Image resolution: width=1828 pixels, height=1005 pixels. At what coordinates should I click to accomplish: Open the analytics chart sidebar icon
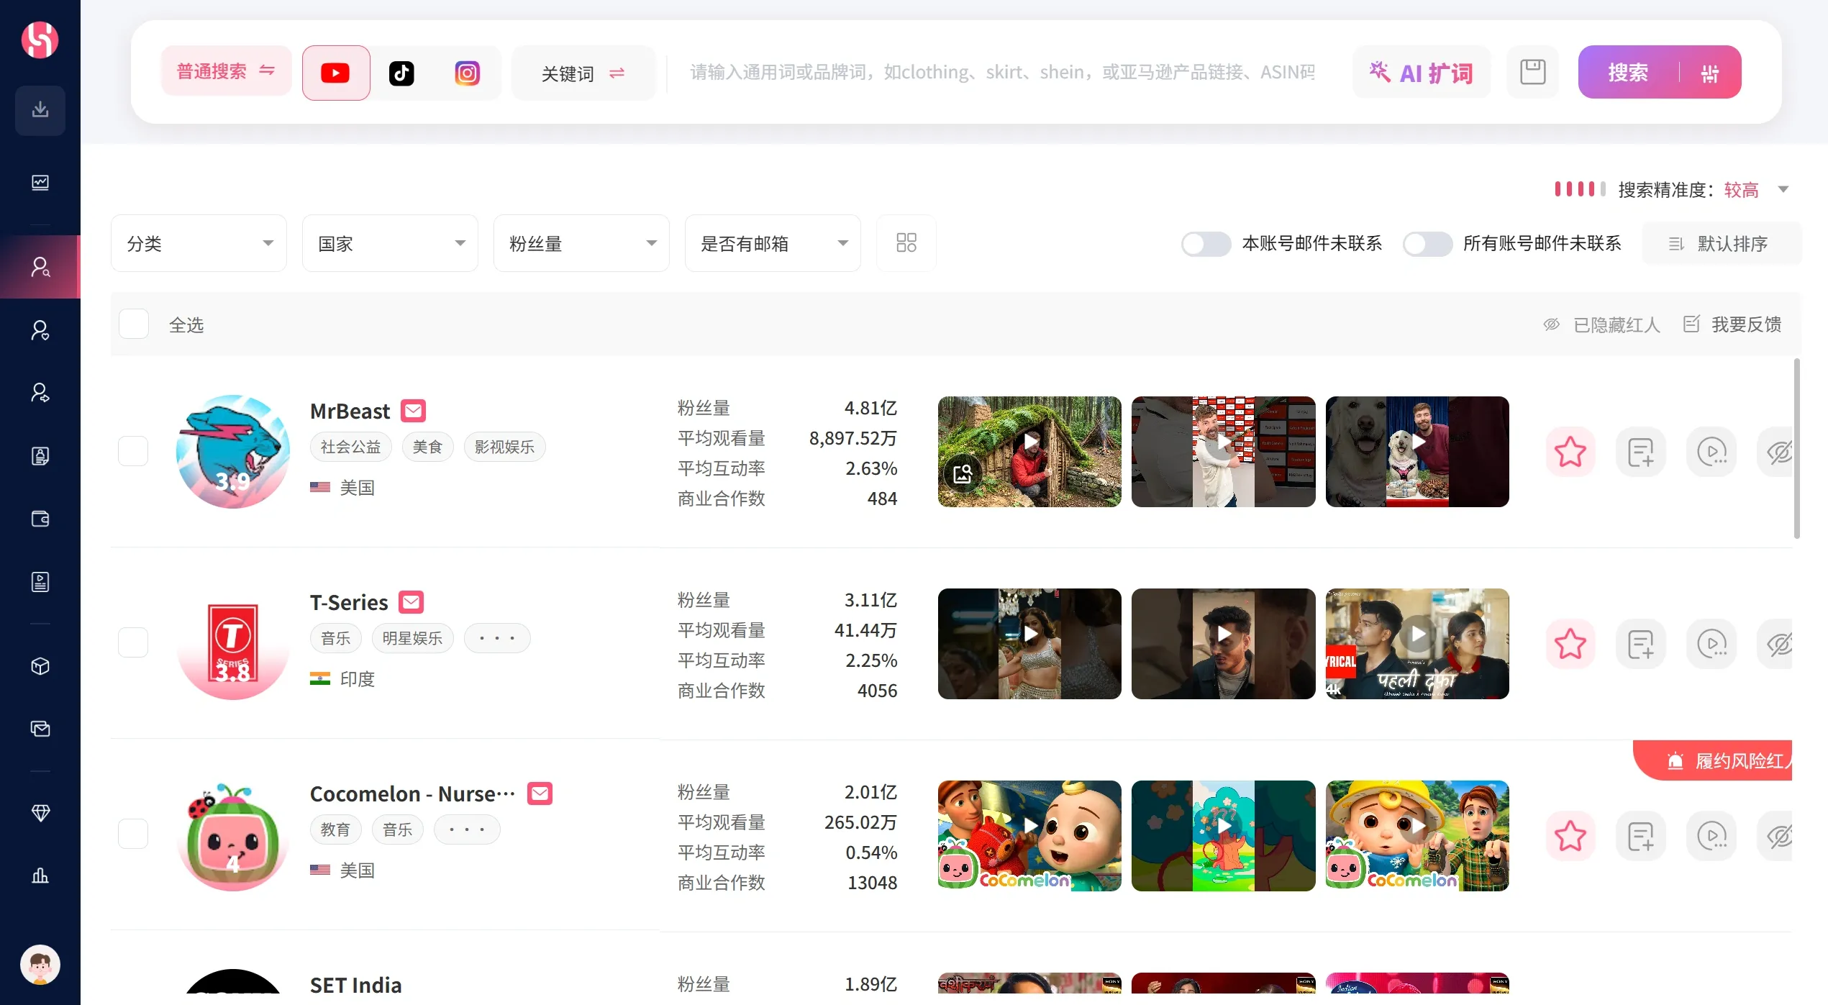coord(40,183)
